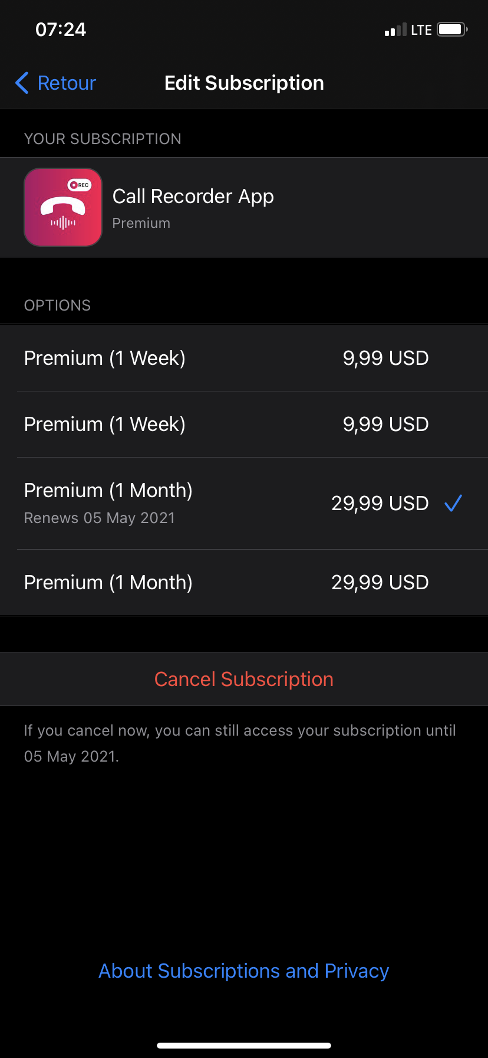Image resolution: width=488 pixels, height=1058 pixels.
Task: Tap the OPTIONS section header
Action: point(58,306)
